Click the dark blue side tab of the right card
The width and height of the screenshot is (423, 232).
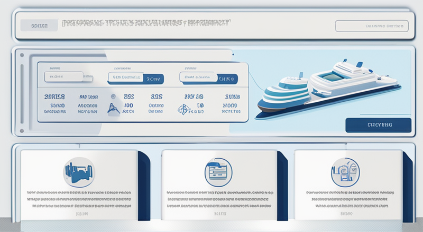coord(408,186)
